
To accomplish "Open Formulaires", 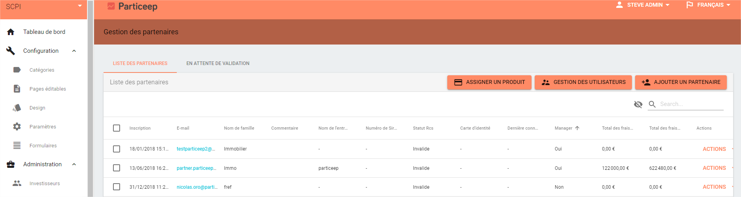I will (x=43, y=145).
